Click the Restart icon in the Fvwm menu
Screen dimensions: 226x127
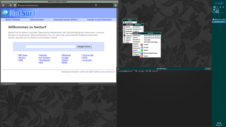point(124,40)
